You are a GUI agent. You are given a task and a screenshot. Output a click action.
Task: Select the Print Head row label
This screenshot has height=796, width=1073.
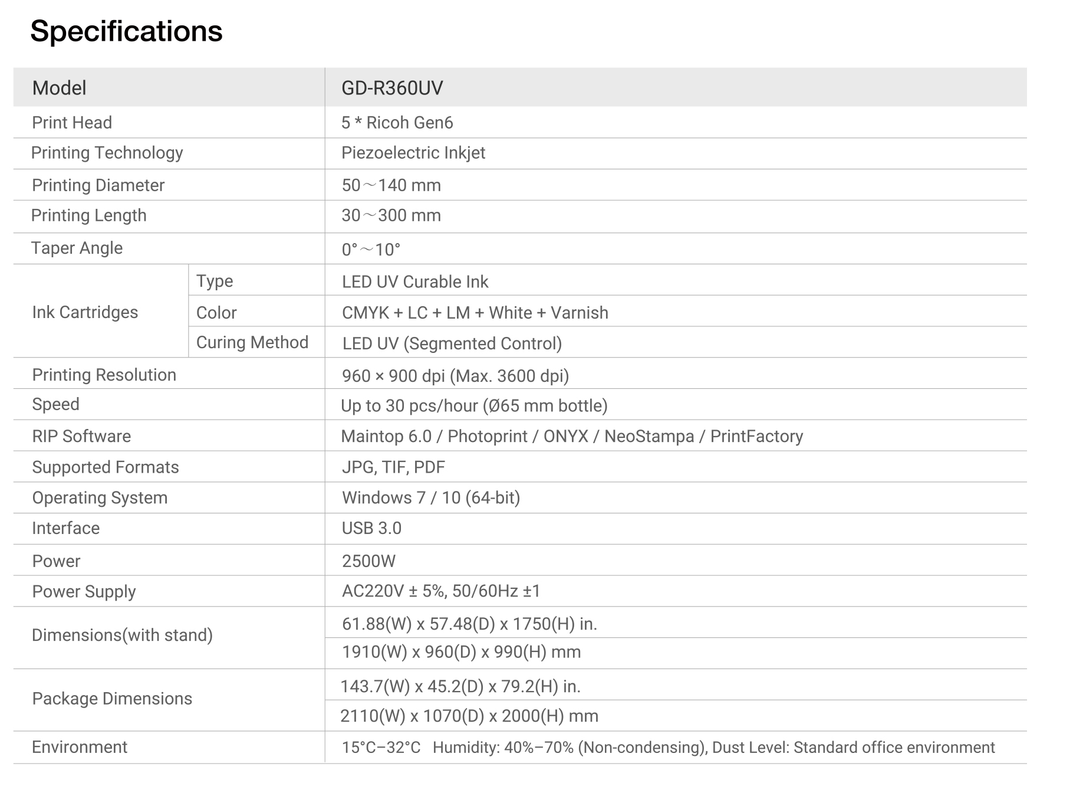[72, 123]
